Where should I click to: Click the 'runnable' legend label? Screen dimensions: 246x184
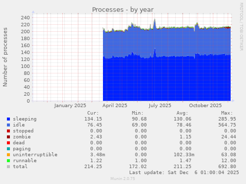[x=25, y=161]
